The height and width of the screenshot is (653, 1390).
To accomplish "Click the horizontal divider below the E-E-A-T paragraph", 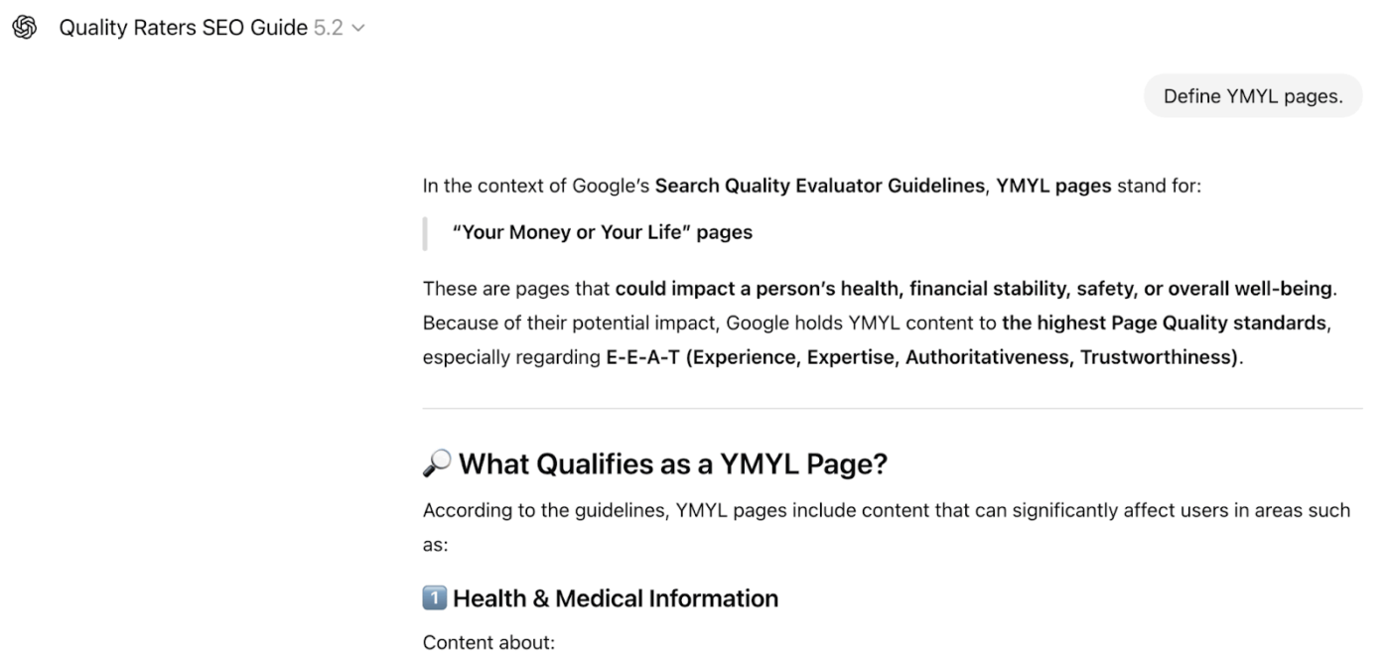I will pyautogui.click(x=892, y=405).
